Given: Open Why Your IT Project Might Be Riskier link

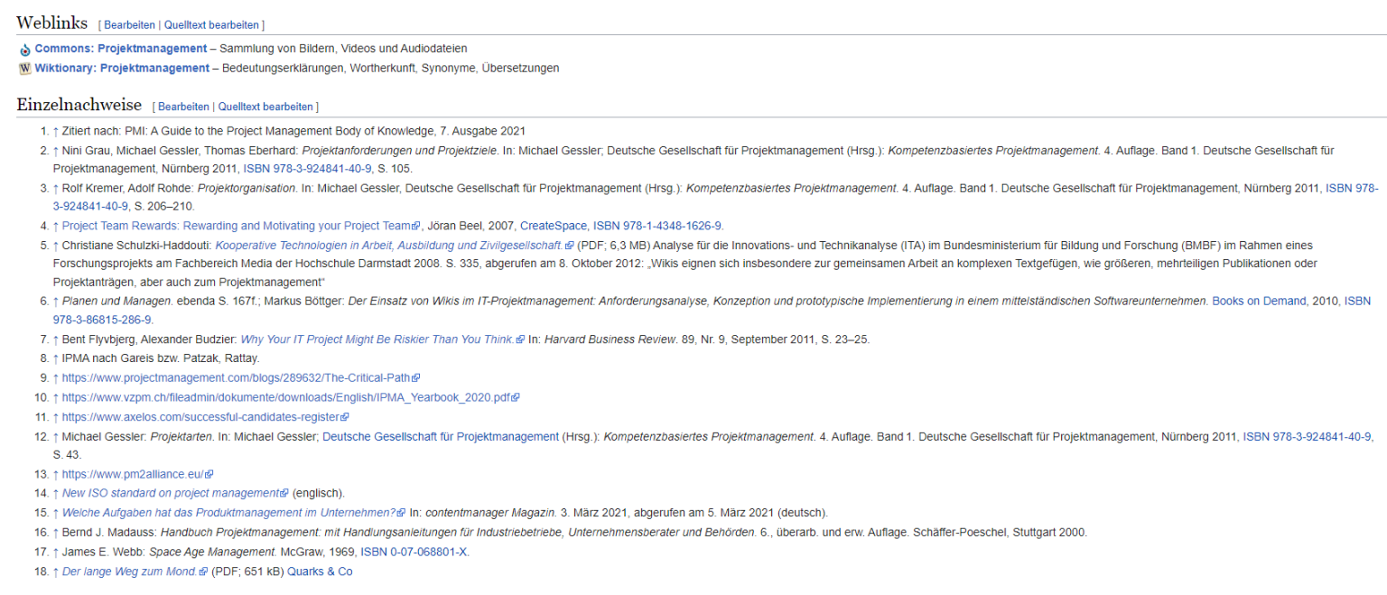Looking at the screenshot, I should coord(373,339).
